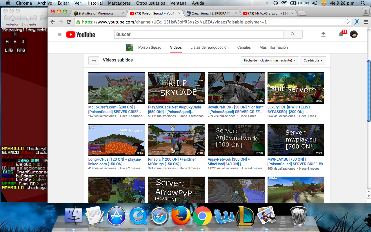Go back with Chrome's back arrow
371x232 pixels.
52,22
